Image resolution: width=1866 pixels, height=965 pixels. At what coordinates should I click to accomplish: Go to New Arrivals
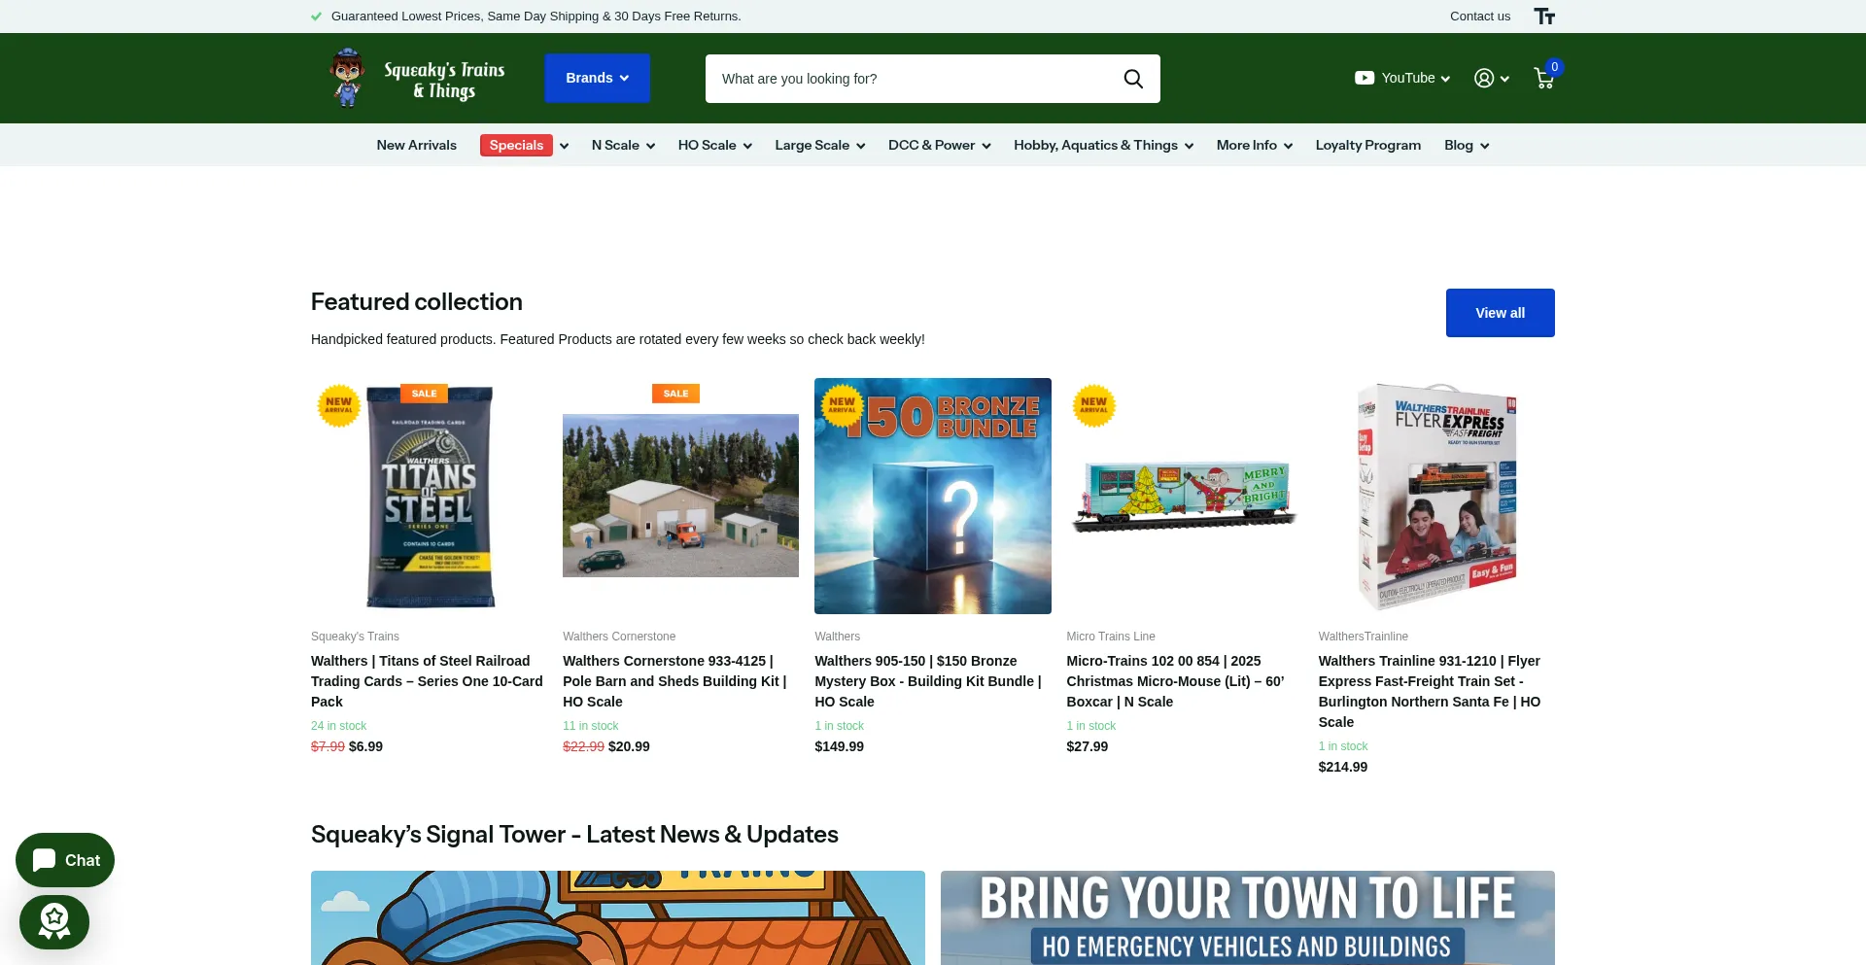pos(416,145)
